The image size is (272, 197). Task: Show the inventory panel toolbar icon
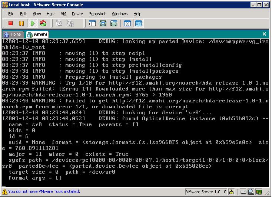(92, 23)
